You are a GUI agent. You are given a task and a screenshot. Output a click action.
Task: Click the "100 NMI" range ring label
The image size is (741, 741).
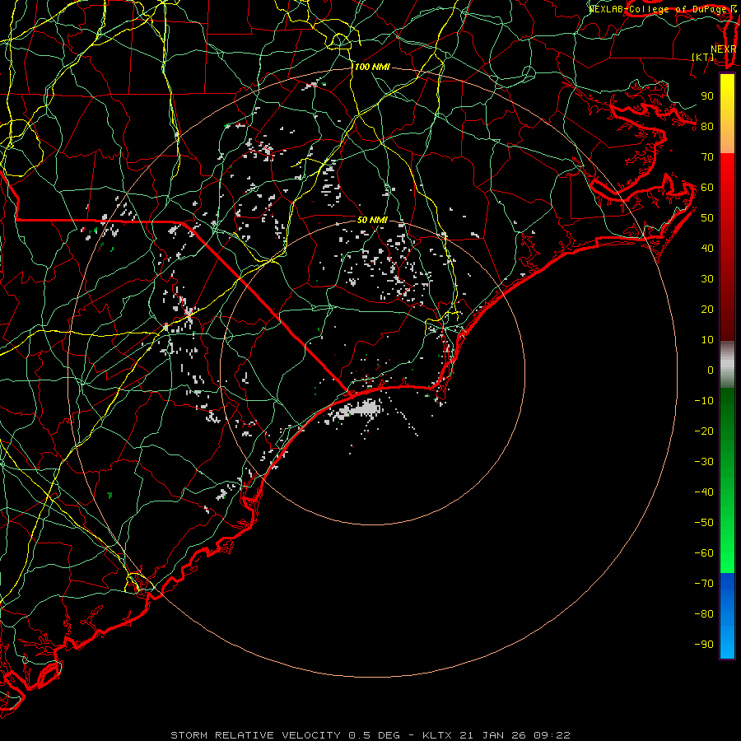[372, 68]
